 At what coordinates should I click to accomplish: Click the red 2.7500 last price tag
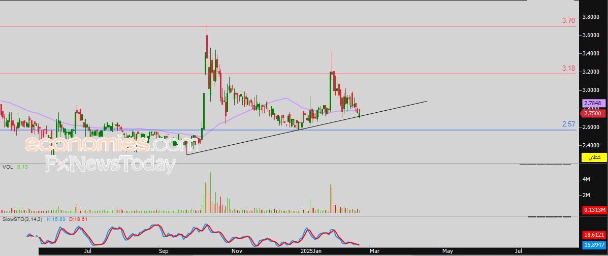tap(594, 113)
